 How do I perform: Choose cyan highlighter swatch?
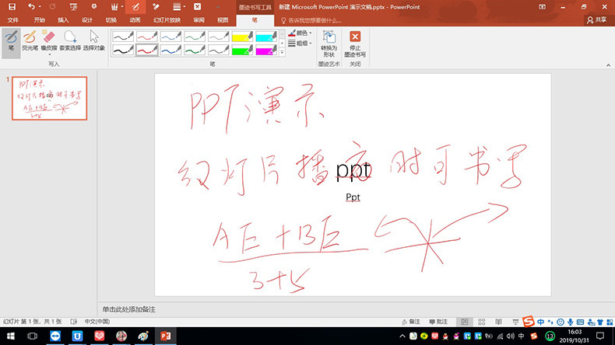click(x=266, y=37)
